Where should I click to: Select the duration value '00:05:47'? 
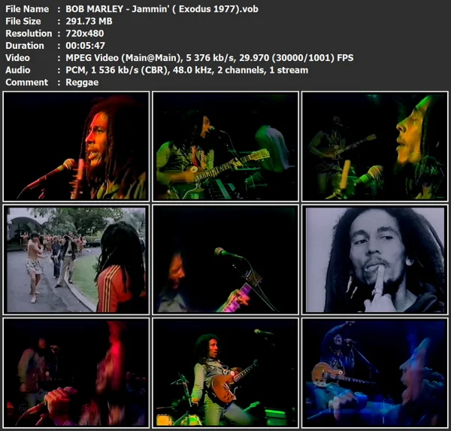click(85, 45)
